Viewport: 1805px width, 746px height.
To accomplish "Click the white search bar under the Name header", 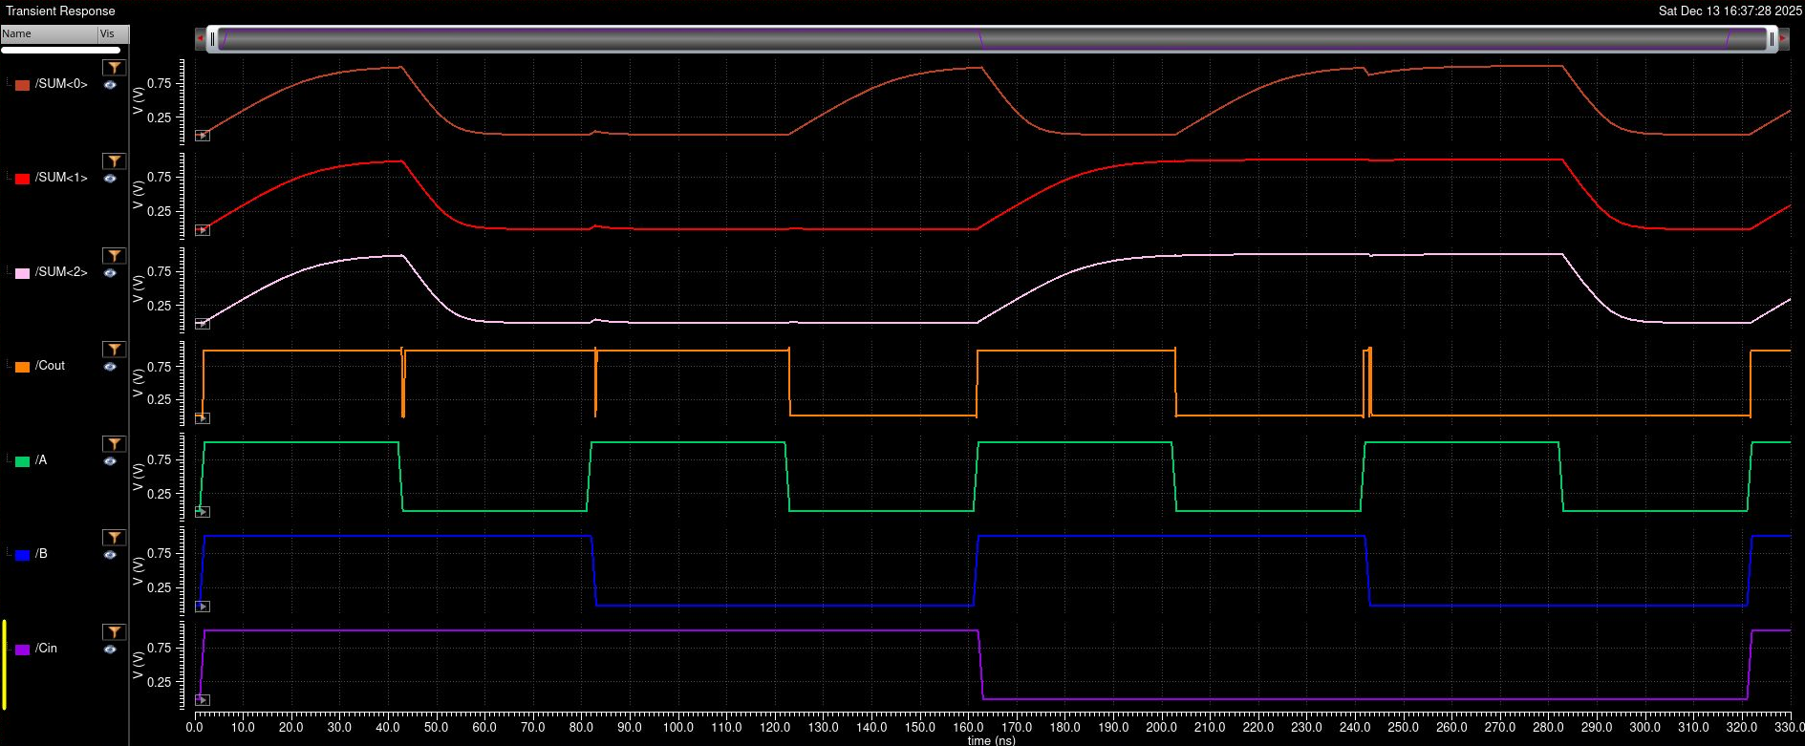I will click(x=61, y=50).
